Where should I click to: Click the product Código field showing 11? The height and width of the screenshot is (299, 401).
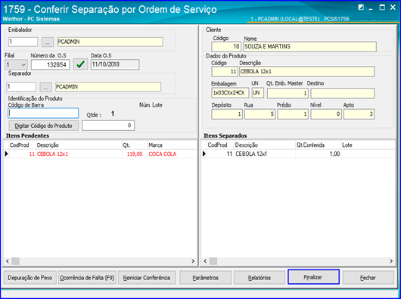click(225, 72)
